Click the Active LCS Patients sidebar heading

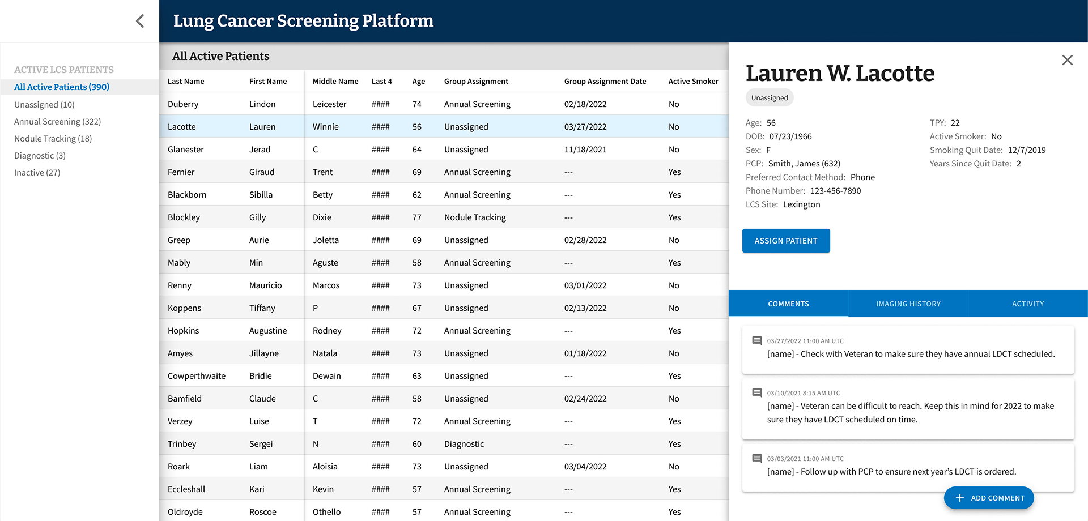64,70
